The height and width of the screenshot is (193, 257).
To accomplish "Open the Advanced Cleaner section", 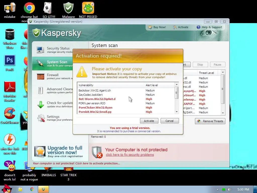I will [52, 90].
